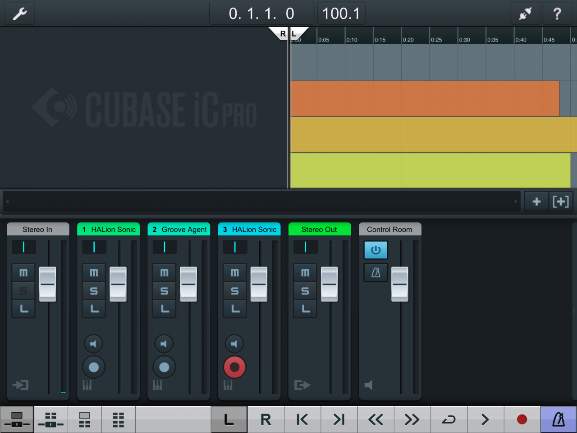The height and width of the screenshot is (433, 577).
Task: Mute the Stereo Out channel
Action: (x=305, y=273)
